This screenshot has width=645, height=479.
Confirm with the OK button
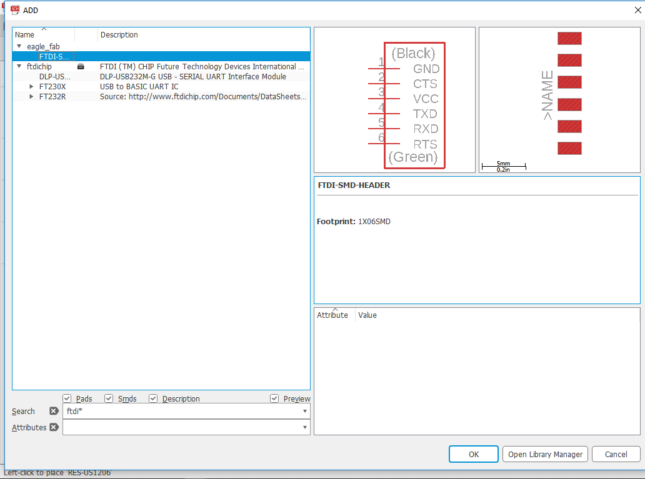click(x=474, y=454)
